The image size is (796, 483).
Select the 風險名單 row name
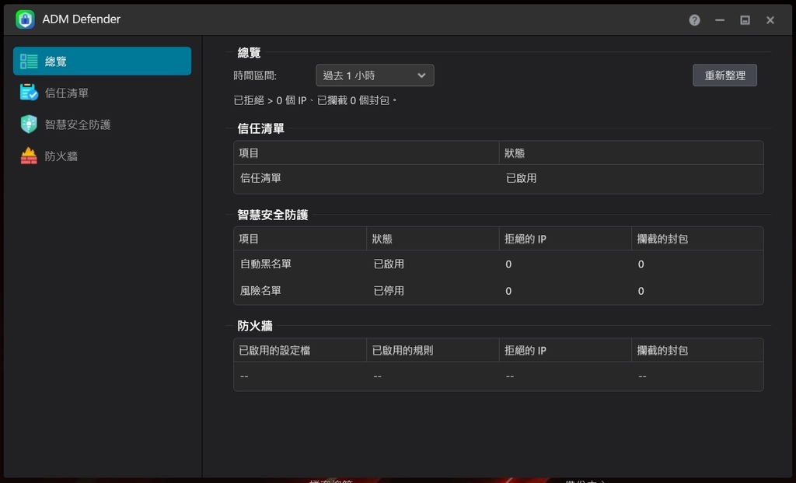(x=260, y=291)
